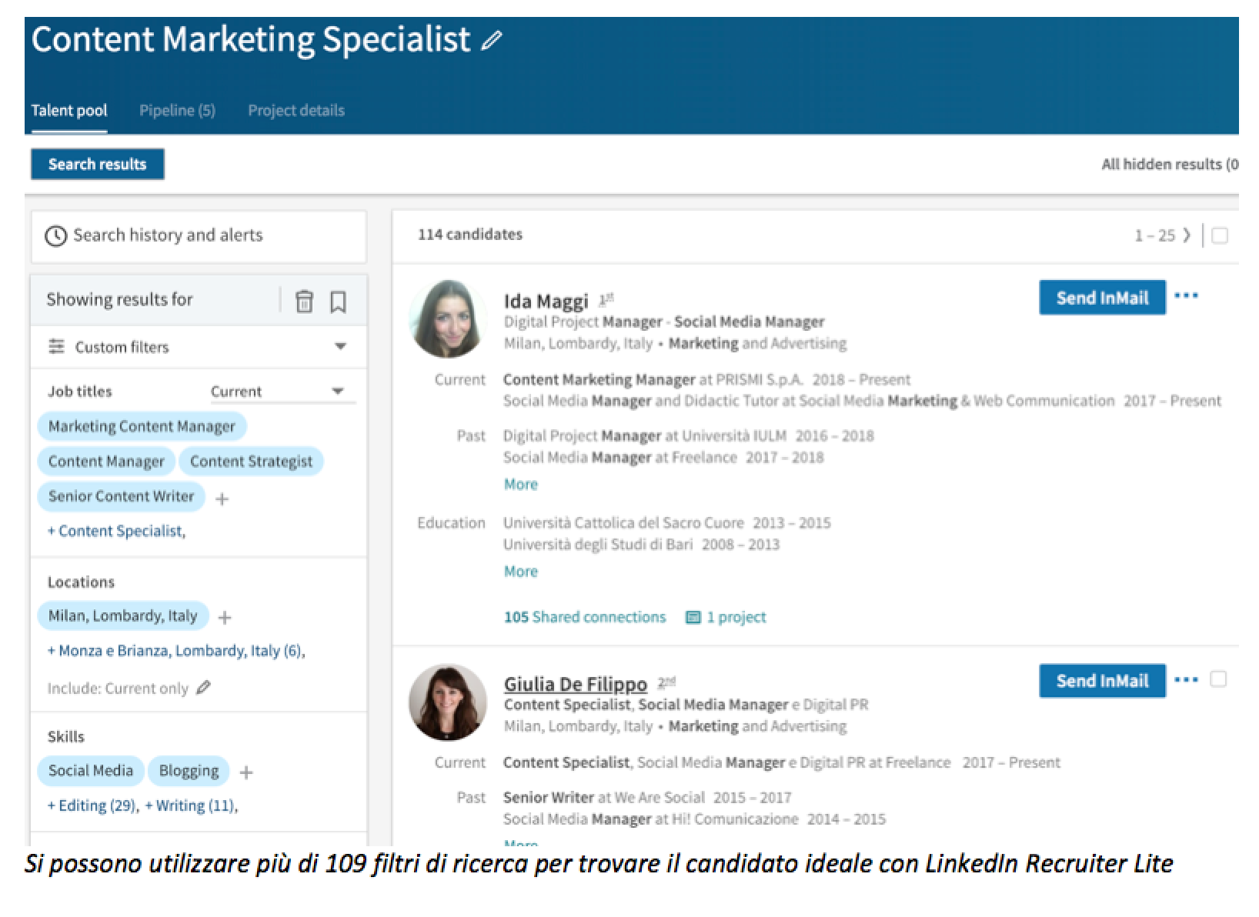Screen dimensions: 1259x917
Task: Click the pencil icon to edit project title
Action: pyautogui.click(x=492, y=41)
